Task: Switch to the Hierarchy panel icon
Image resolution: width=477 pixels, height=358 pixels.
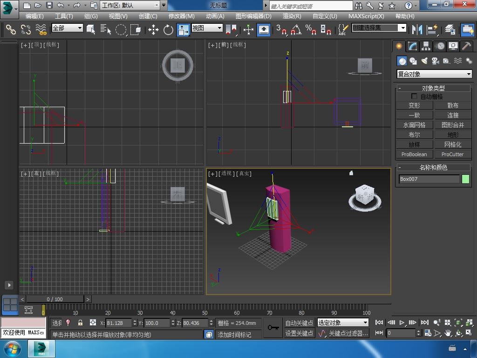Action: point(426,46)
